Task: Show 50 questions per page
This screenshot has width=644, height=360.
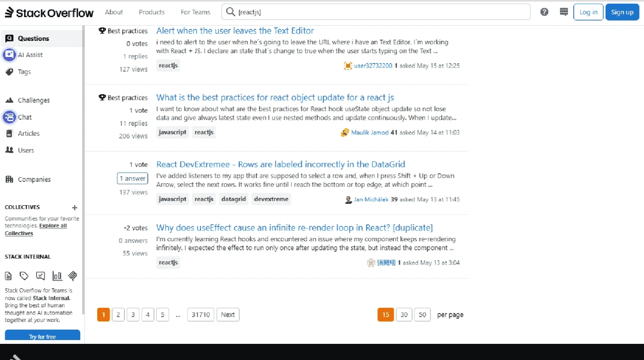Action: pyautogui.click(x=422, y=314)
